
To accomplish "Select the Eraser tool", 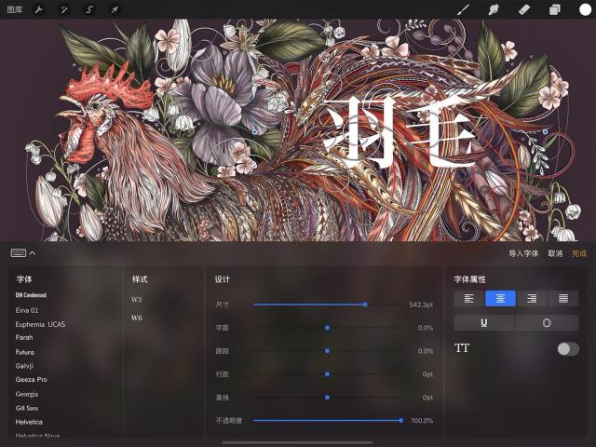I will 524,9.
